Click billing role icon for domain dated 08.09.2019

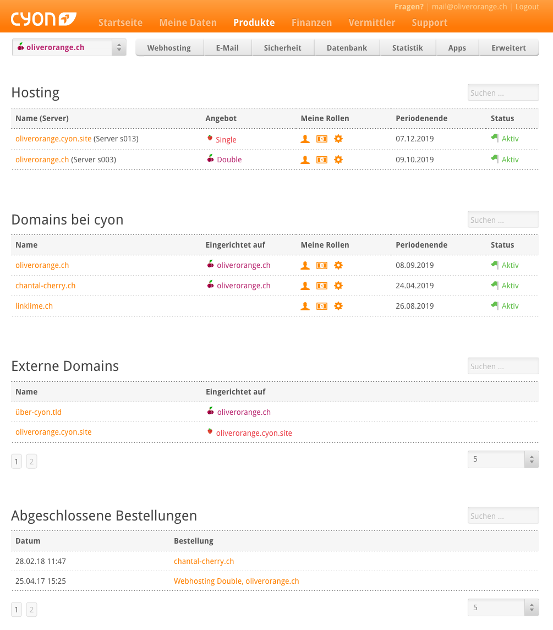pyautogui.click(x=321, y=266)
